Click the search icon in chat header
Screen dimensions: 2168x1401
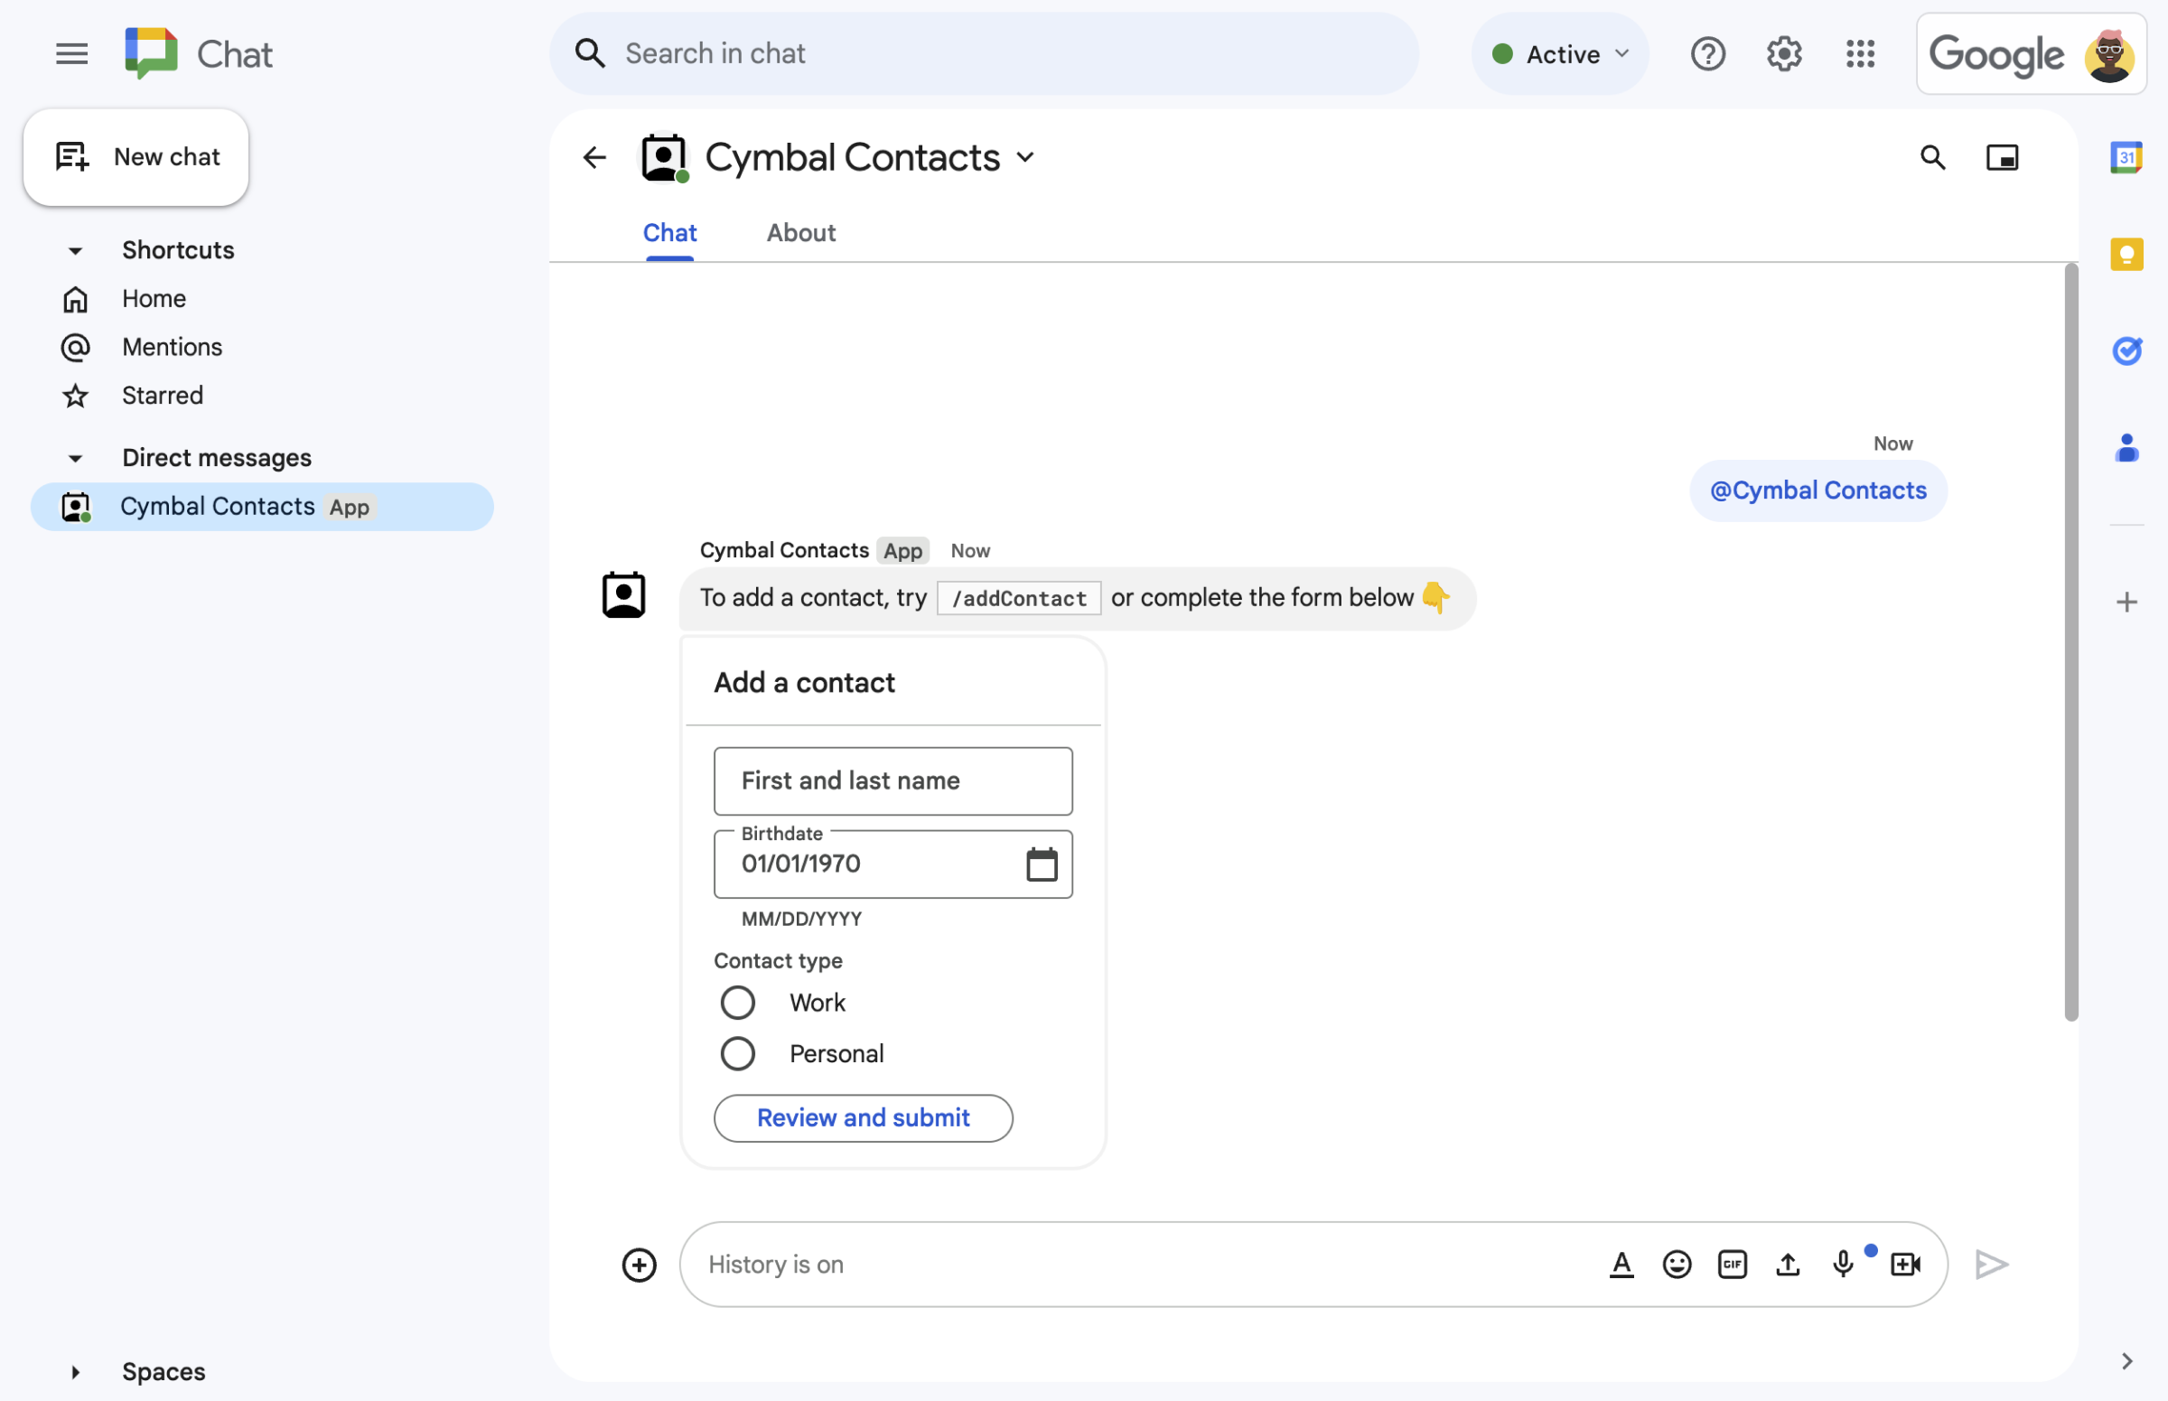pyautogui.click(x=1932, y=156)
